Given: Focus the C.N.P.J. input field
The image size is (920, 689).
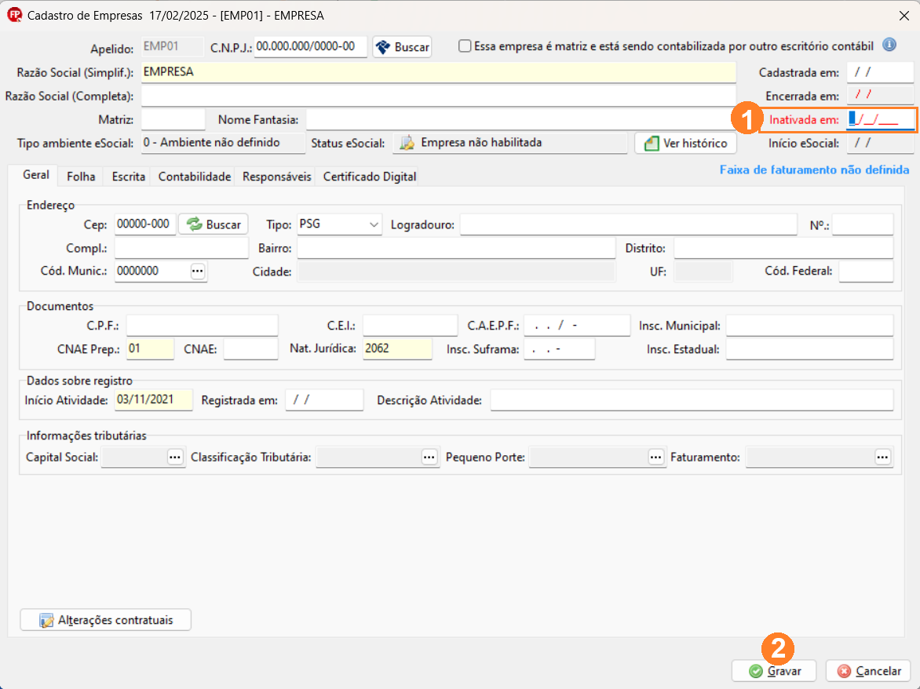Looking at the screenshot, I should click(310, 47).
